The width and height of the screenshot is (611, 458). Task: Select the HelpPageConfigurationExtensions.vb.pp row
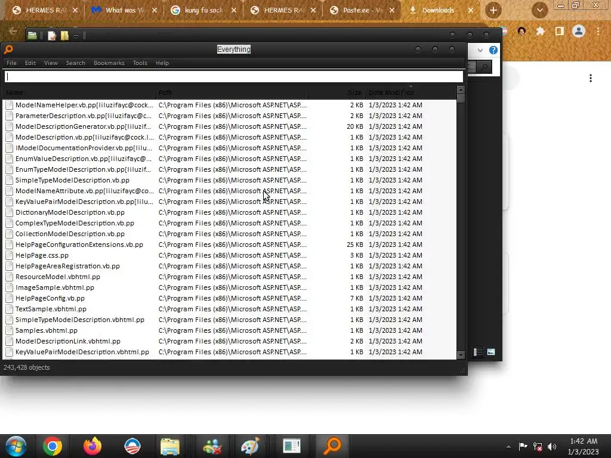point(229,245)
